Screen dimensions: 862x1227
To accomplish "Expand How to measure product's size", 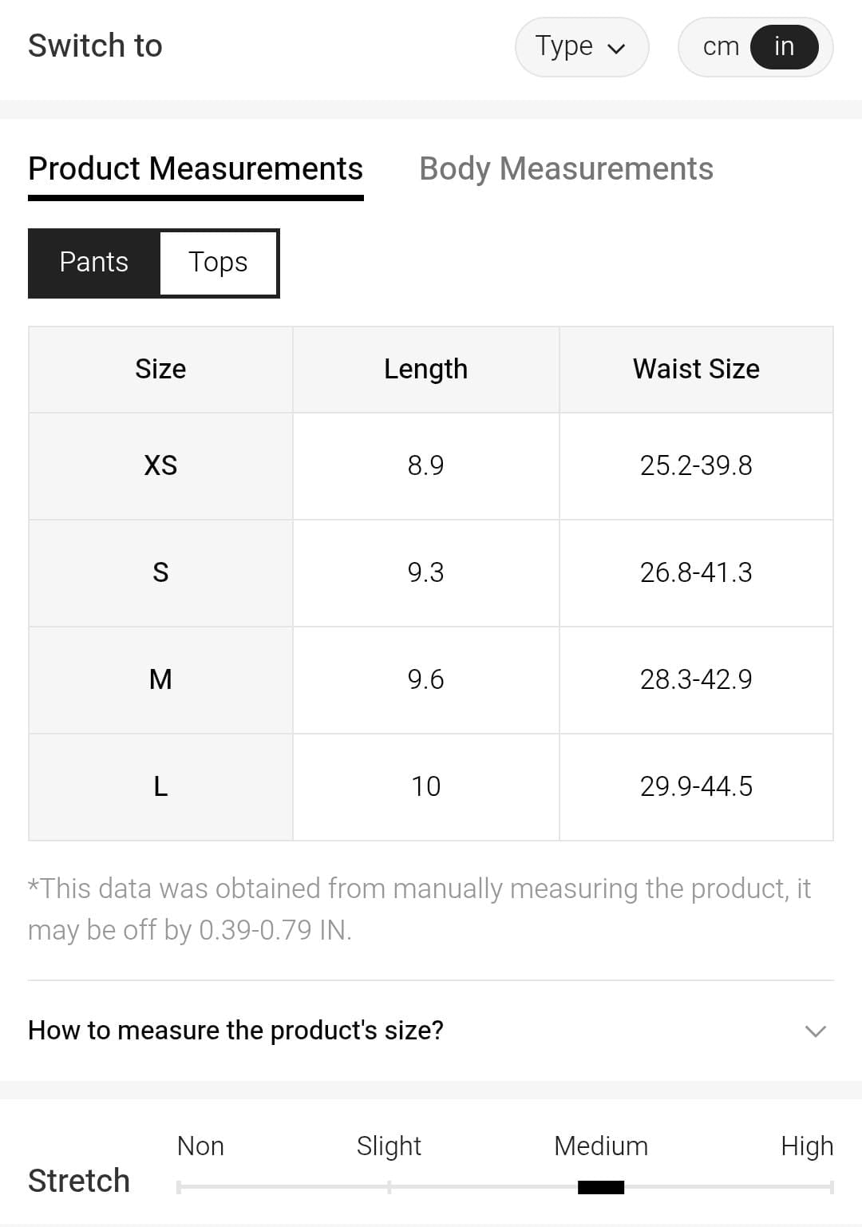I will click(x=235, y=1031).
